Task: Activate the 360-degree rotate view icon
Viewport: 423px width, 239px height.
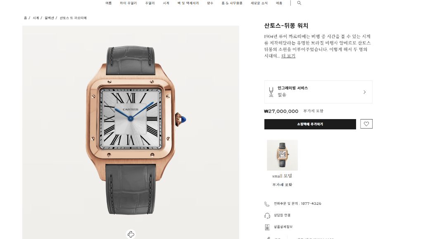Action: pos(131,234)
